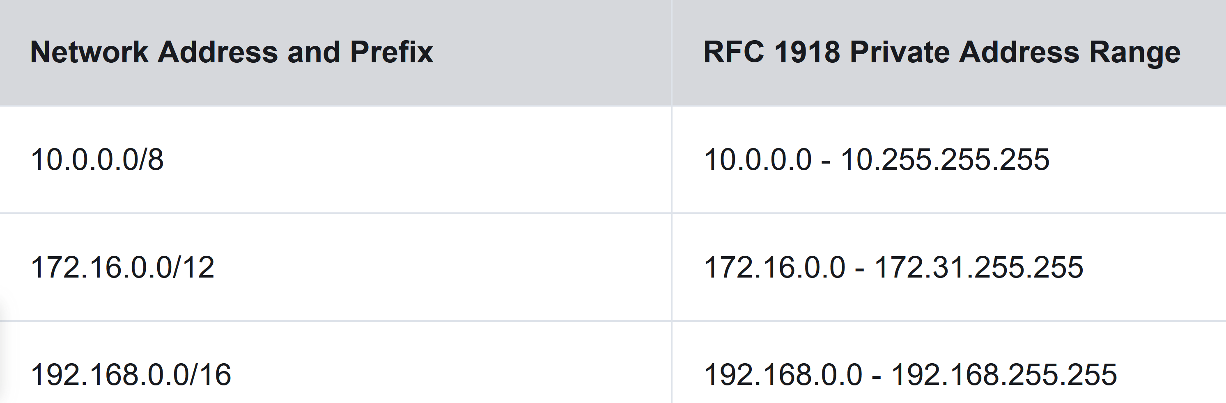
Task: Click the dash in the 172.x address range
Action: click(x=859, y=269)
